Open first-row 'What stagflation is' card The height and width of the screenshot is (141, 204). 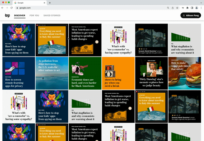click(185, 40)
